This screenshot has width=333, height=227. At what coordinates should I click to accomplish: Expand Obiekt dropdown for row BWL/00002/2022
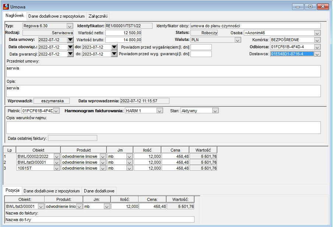(57, 157)
